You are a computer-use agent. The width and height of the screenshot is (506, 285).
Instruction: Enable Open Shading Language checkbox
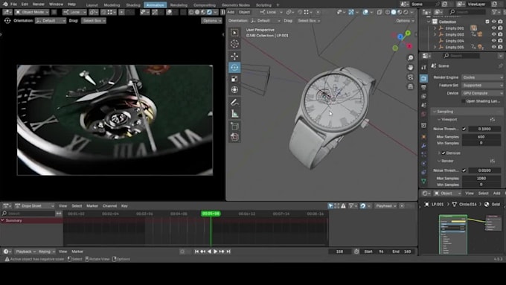[x=464, y=101]
